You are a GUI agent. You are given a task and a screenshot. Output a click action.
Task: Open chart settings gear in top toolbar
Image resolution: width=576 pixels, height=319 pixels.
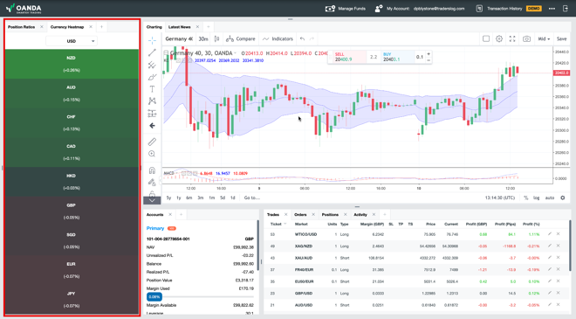click(x=499, y=38)
